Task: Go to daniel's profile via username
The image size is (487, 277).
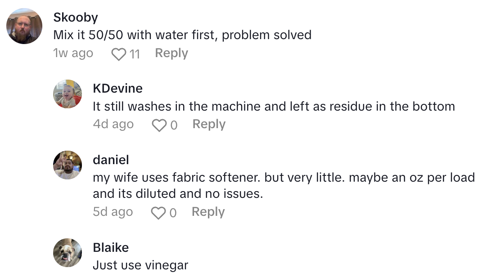Action: [111, 160]
